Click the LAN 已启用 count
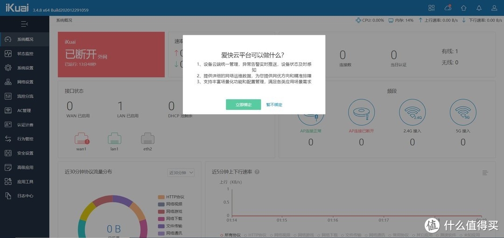The height and width of the screenshot is (238, 504). pos(120,106)
